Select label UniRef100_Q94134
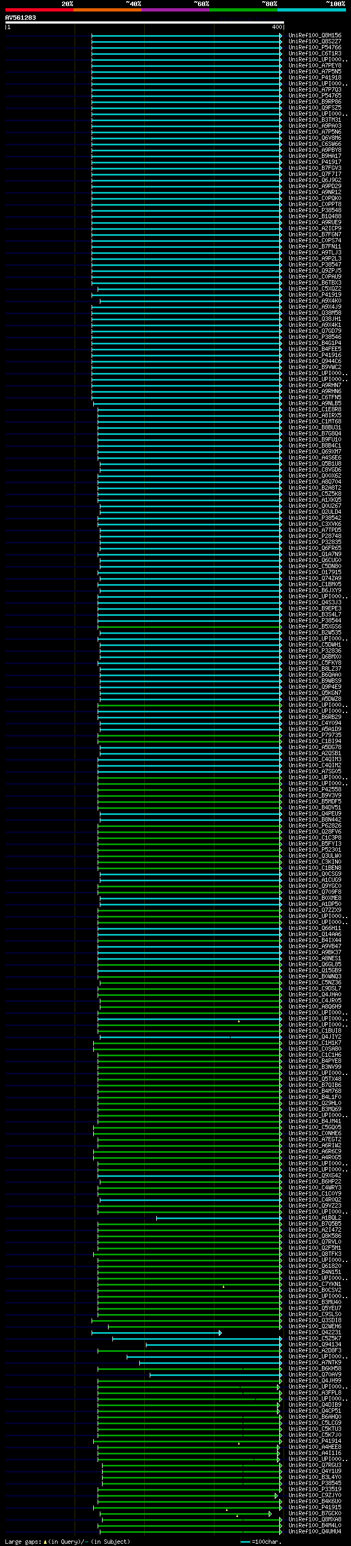Viewport: 351px width, 1546px height. (x=314, y=1345)
